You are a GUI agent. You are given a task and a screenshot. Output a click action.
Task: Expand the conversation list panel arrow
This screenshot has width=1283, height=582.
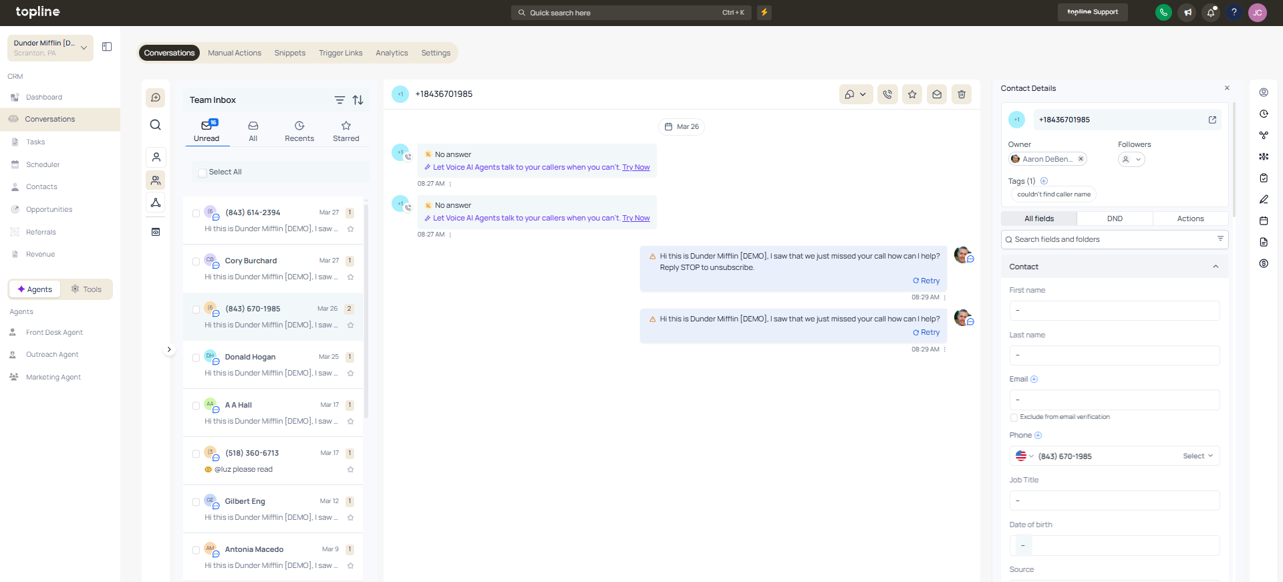click(x=169, y=349)
